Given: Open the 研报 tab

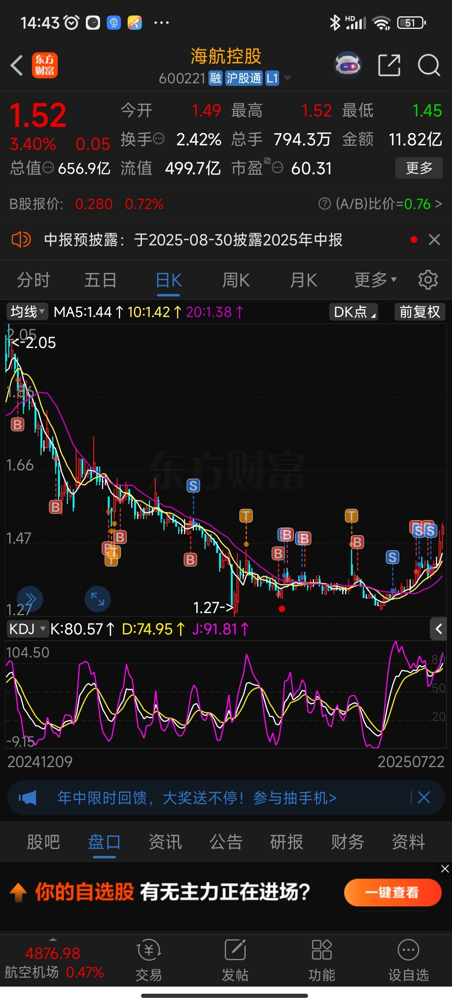Looking at the screenshot, I should point(287,842).
